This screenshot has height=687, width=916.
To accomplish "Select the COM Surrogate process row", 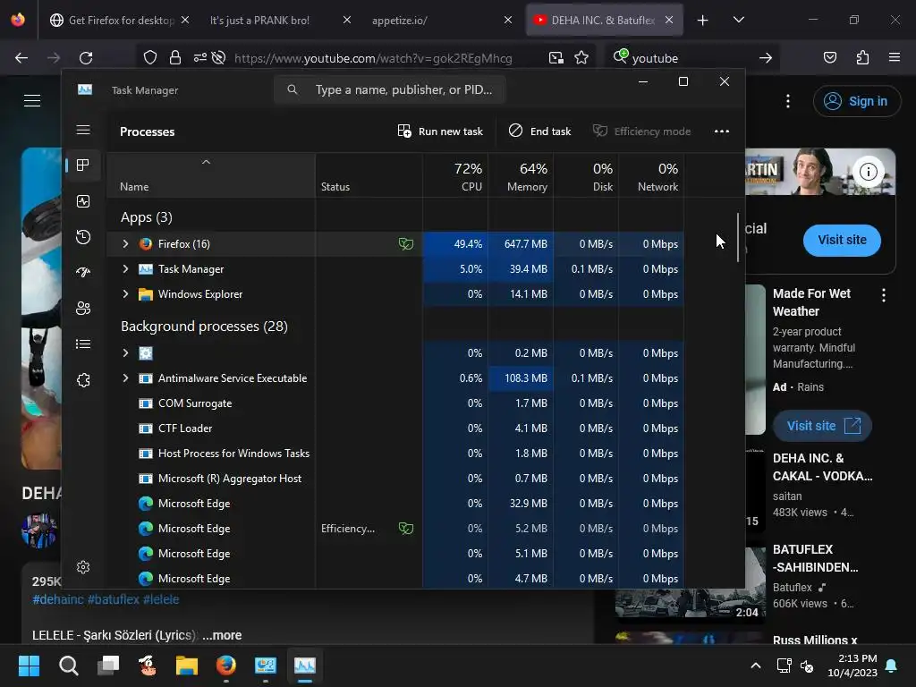I will [x=394, y=403].
